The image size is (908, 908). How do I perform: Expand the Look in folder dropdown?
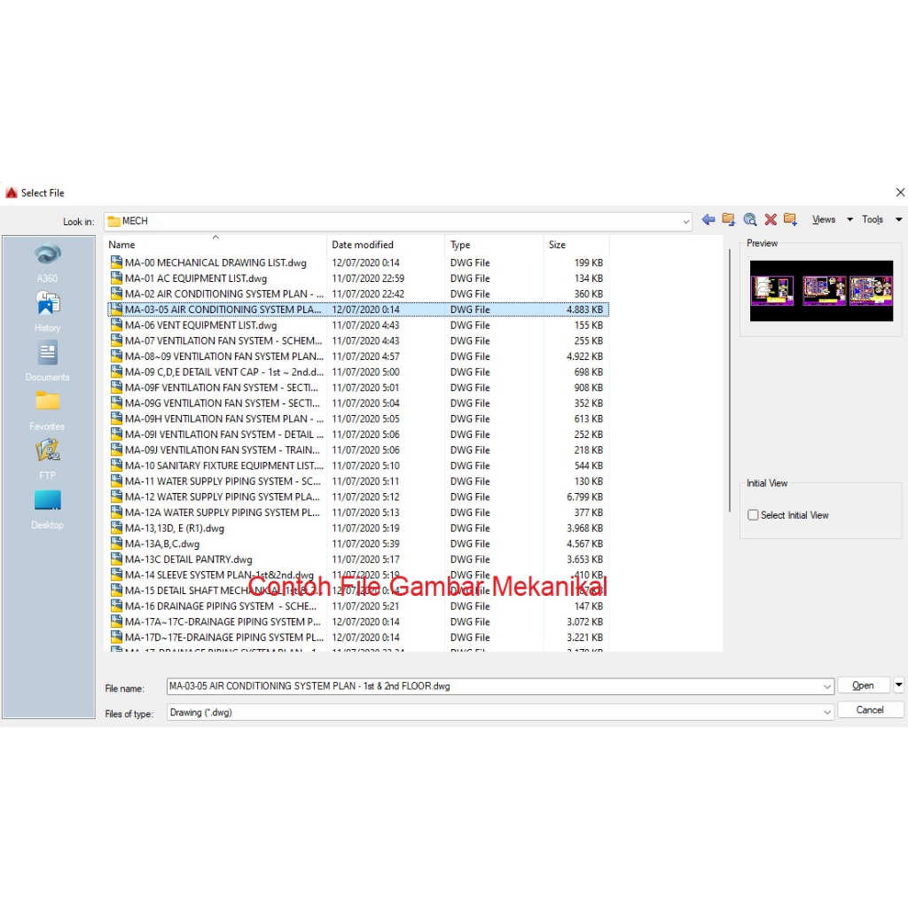pos(686,222)
